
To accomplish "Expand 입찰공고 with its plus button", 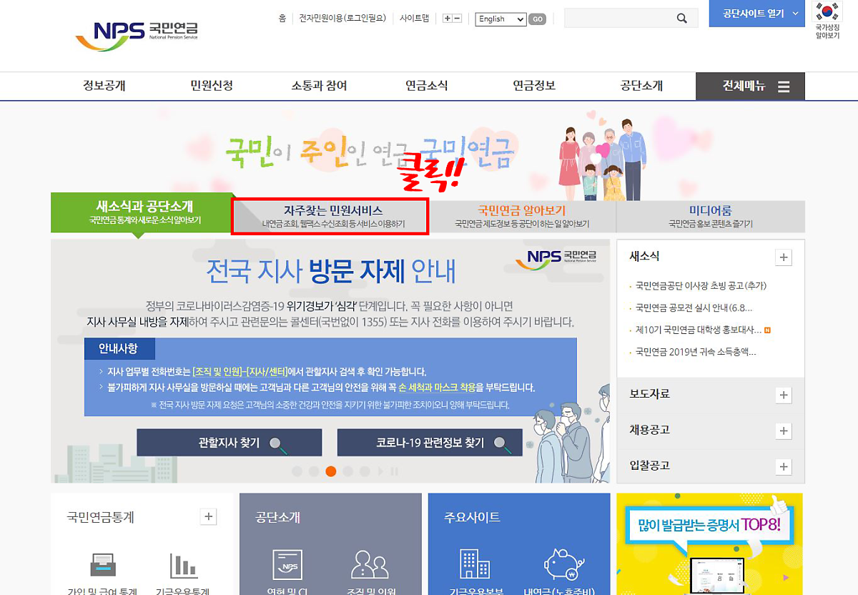I will pyautogui.click(x=784, y=466).
